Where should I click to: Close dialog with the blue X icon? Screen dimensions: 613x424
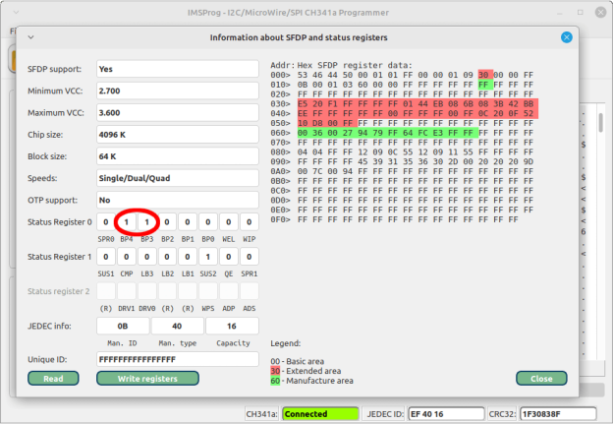(x=567, y=37)
